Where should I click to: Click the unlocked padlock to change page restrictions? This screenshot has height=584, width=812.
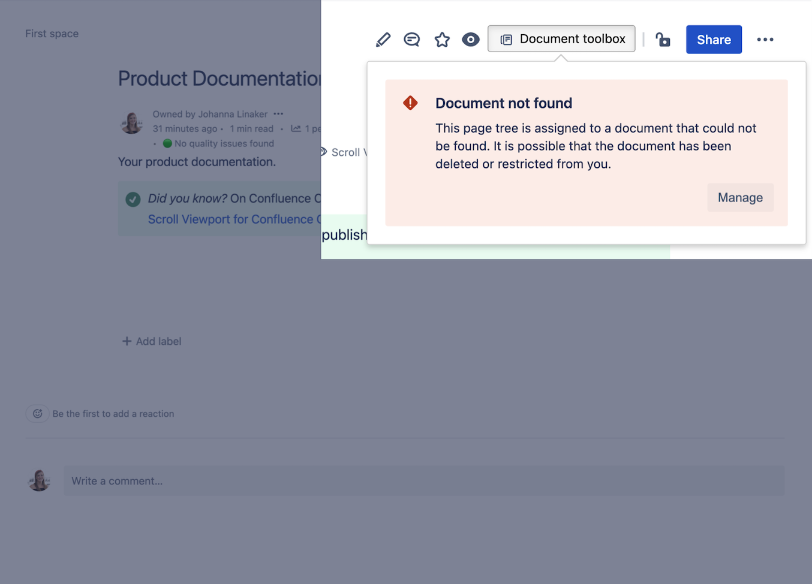pos(663,39)
